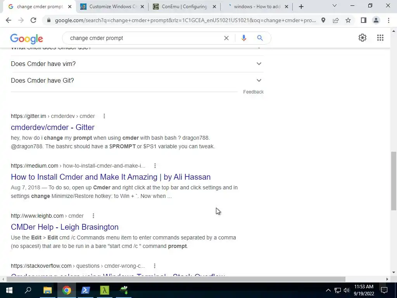Submit search with the magnifier icon
This screenshot has height=298, width=397.
point(260,38)
